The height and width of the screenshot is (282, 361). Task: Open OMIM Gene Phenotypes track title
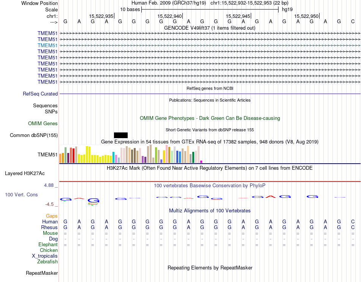210,118
